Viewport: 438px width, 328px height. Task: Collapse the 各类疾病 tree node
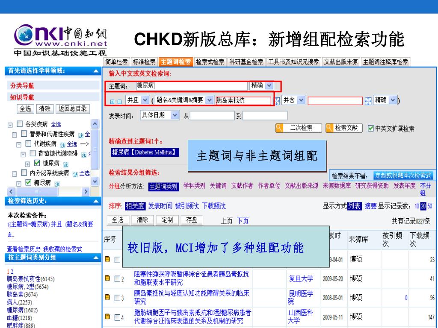point(10,125)
